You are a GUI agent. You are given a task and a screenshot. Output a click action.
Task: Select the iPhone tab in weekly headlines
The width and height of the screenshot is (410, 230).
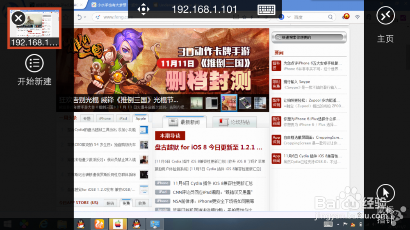[x=105, y=118]
